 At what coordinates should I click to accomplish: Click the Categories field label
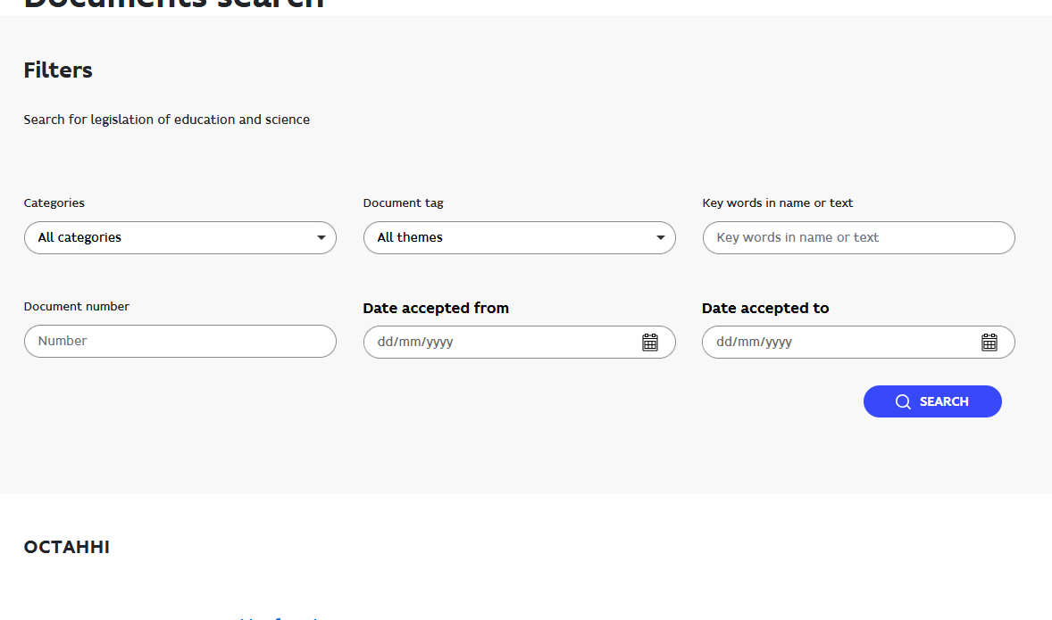click(54, 203)
